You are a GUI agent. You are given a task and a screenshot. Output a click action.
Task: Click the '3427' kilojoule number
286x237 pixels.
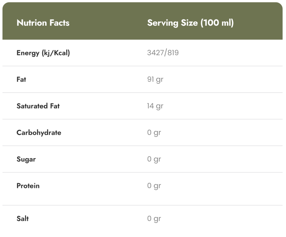pyautogui.click(x=155, y=53)
